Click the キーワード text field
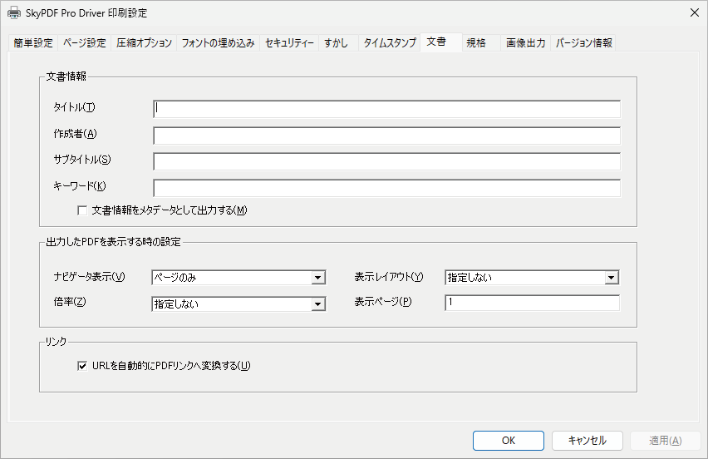Image resolution: width=708 pixels, height=459 pixels. 387,188
